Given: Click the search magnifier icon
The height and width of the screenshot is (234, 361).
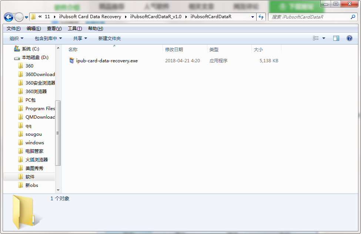Looking at the screenshot, I should click(x=353, y=17).
